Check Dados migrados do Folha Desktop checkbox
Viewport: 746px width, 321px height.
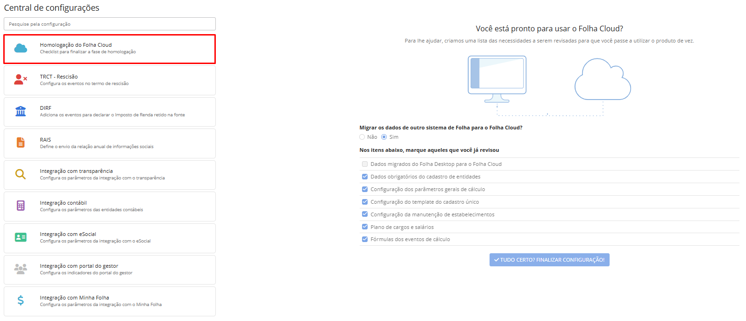click(365, 164)
